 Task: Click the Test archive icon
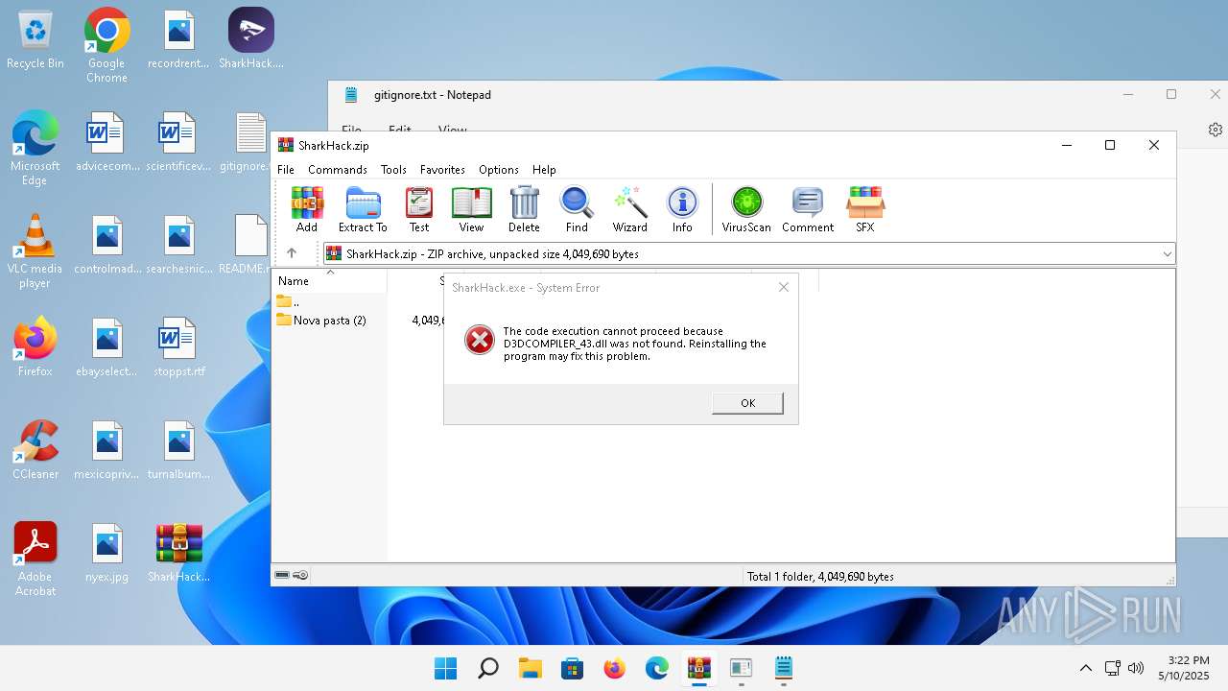[419, 209]
